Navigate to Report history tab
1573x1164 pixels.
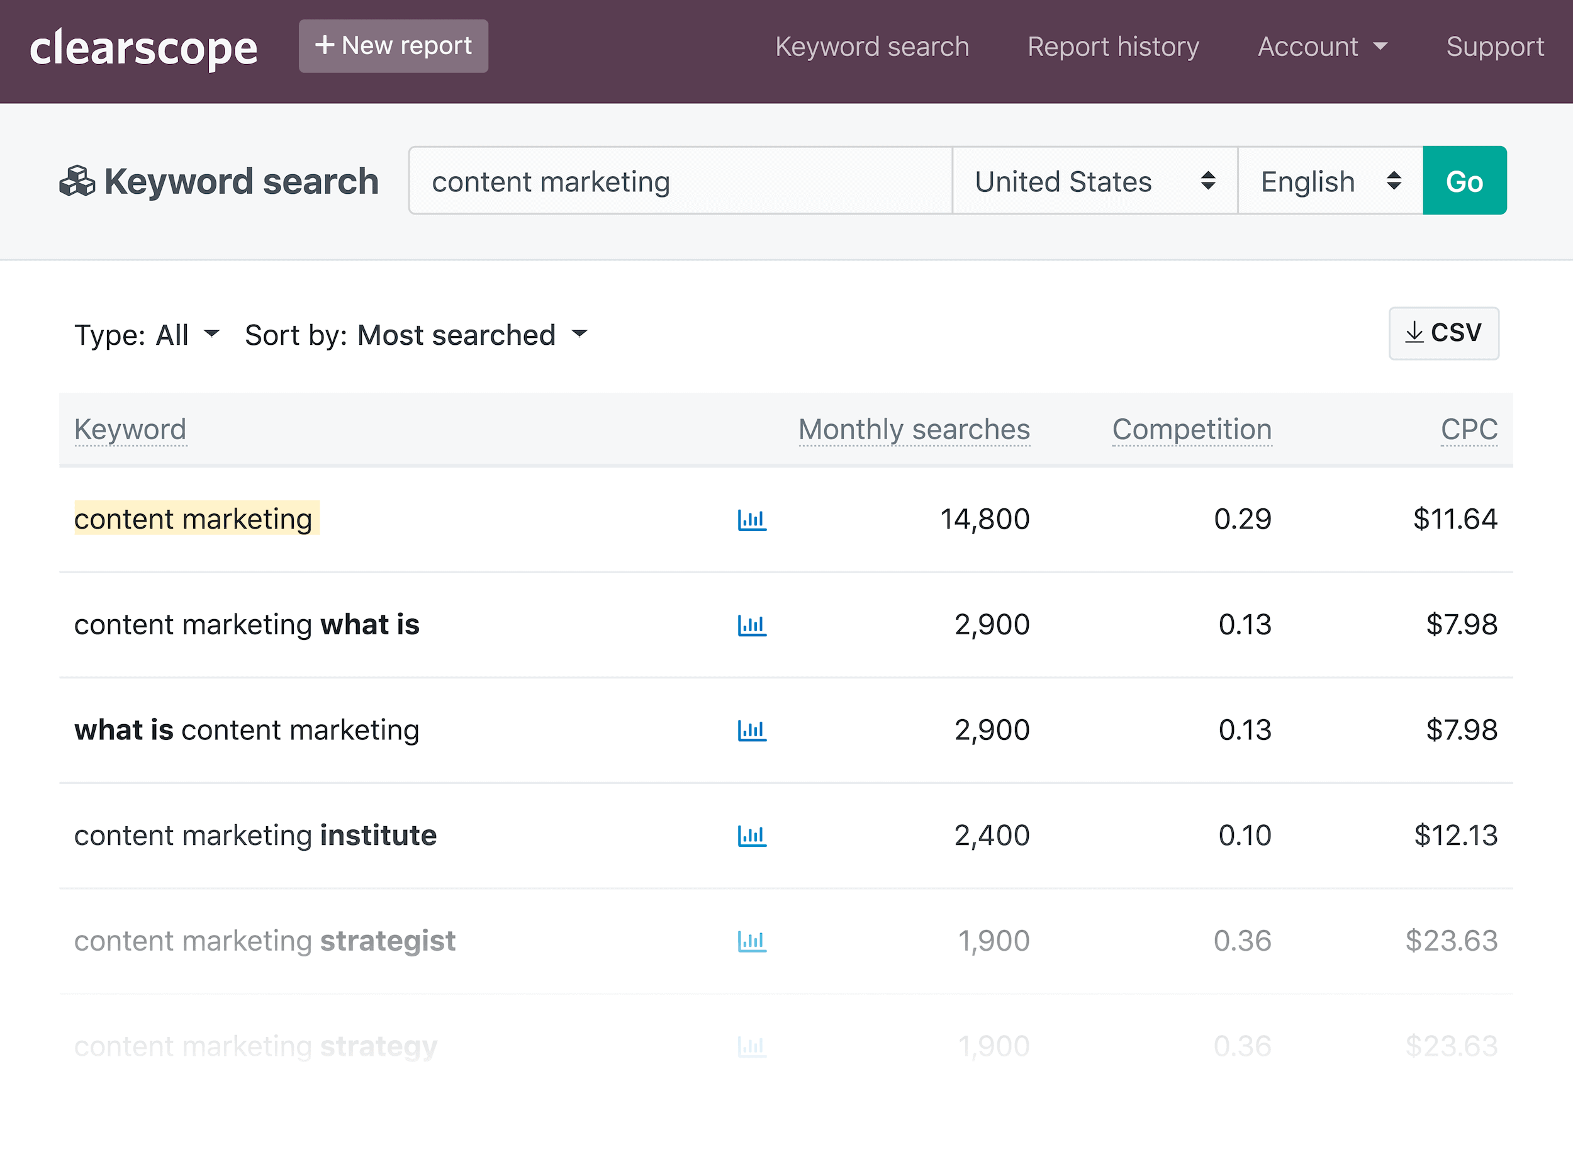point(1111,45)
